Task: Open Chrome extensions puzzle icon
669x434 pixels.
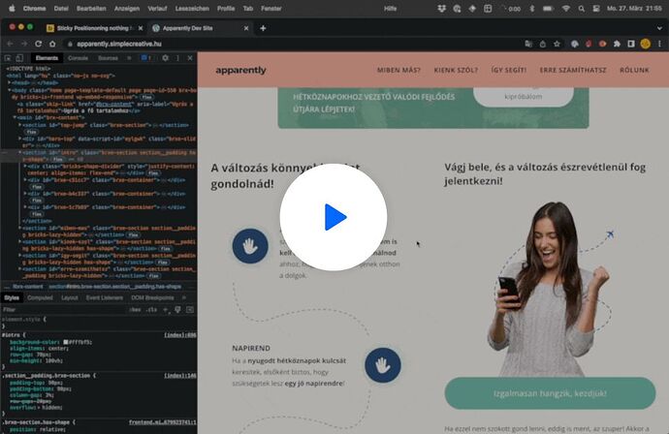Action: [617, 44]
